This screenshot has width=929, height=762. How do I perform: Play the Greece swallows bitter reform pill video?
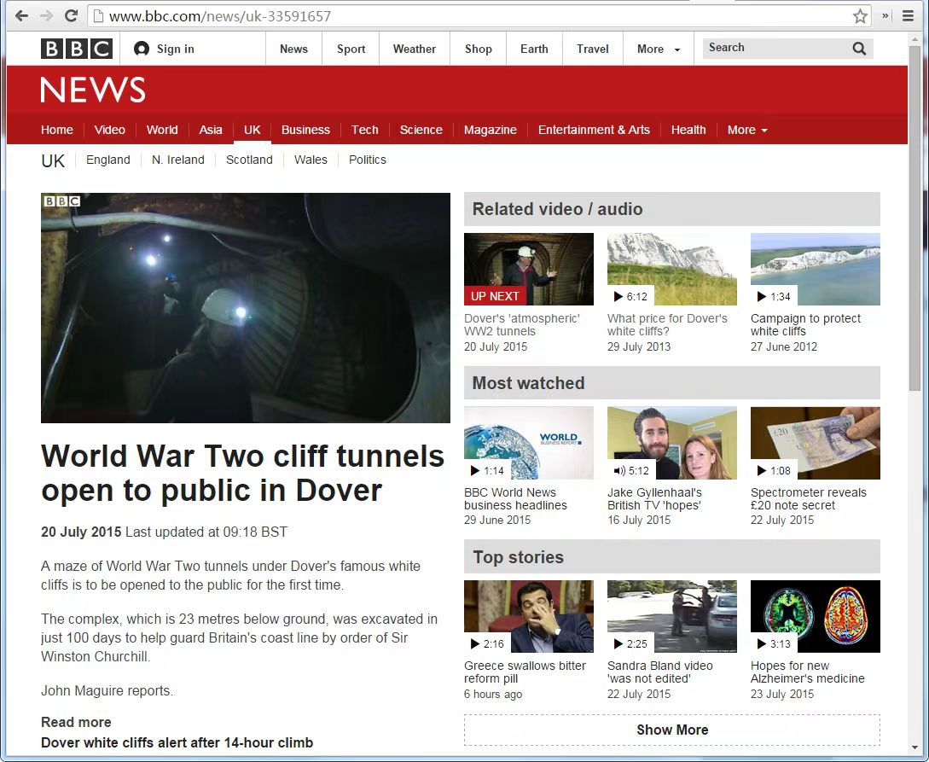coord(528,616)
